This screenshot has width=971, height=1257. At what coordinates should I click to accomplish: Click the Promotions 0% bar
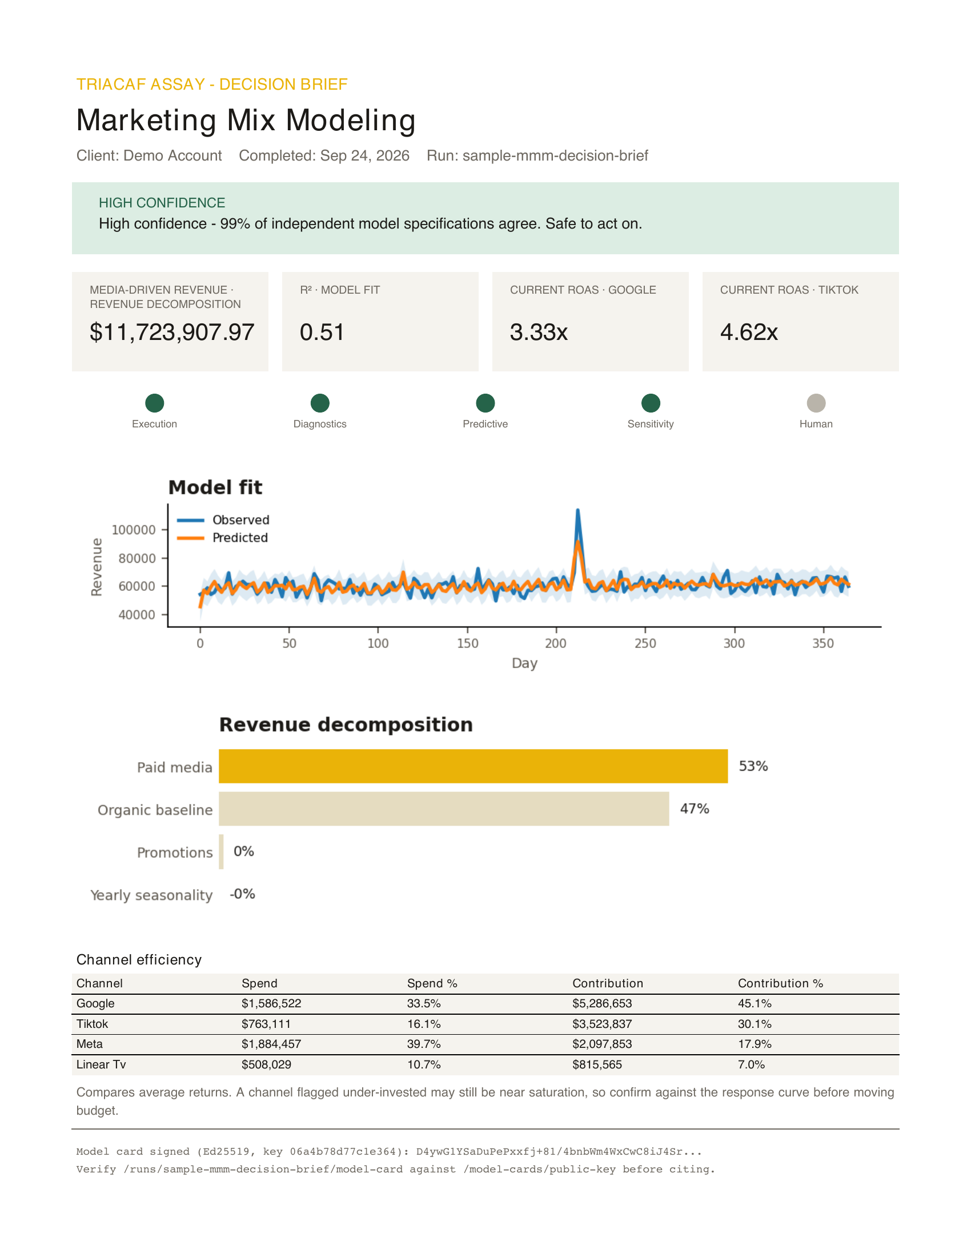coord(222,852)
